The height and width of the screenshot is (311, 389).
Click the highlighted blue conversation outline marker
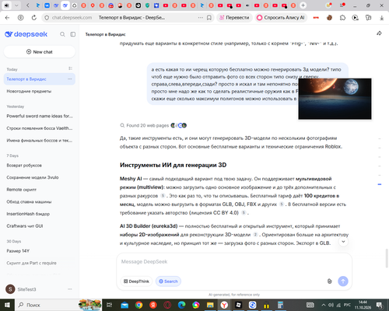pyautogui.click(x=380, y=184)
